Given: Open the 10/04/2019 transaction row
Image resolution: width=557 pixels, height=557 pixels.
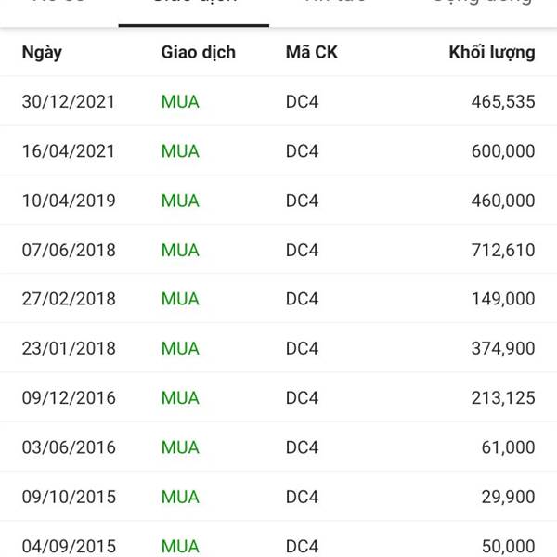Looking at the screenshot, I should (x=278, y=201).
